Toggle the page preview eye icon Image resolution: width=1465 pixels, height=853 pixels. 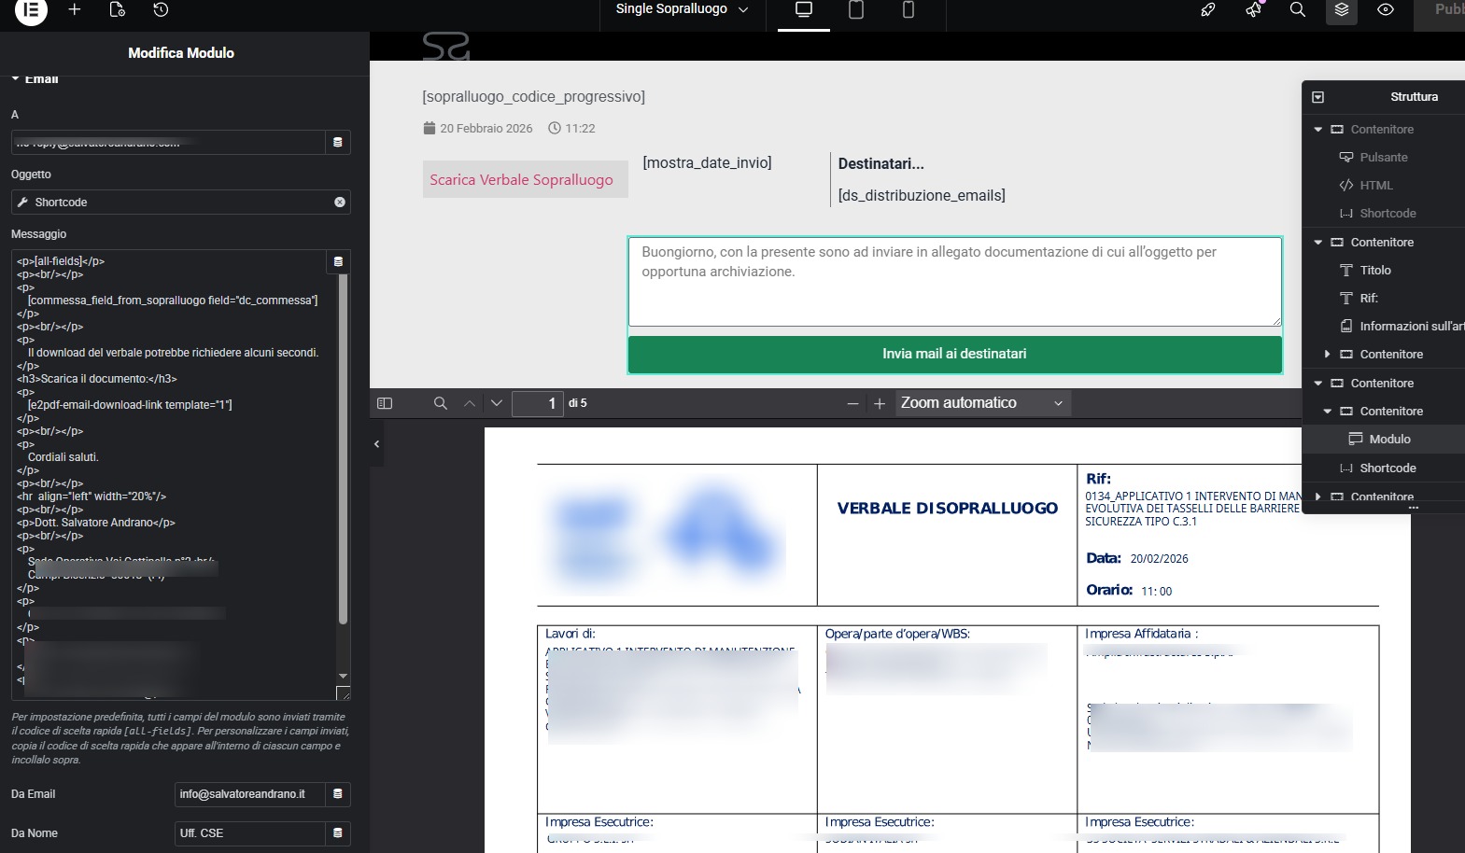click(x=1386, y=10)
